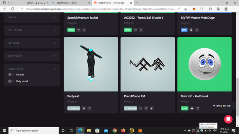This screenshot has width=239, height=134.
Task: Expand the Network filter dropdown
Action: pyautogui.click(x=32, y=43)
